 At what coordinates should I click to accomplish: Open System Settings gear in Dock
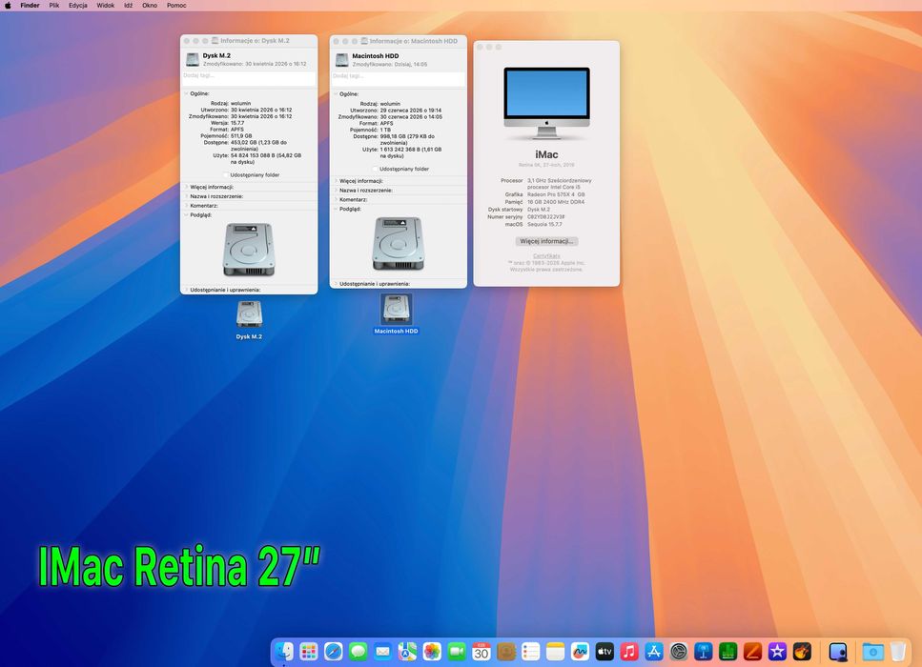[679, 651]
